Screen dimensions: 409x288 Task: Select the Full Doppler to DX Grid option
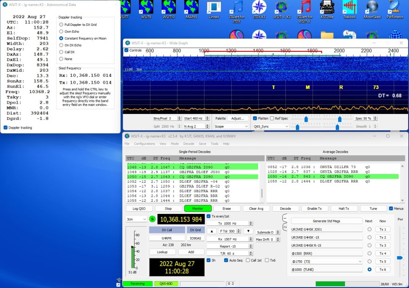click(61, 24)
